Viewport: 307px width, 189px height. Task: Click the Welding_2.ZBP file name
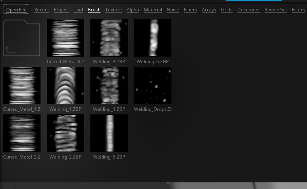(x=65, y=157)
